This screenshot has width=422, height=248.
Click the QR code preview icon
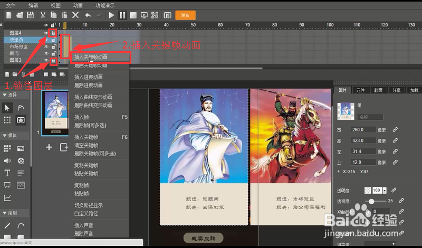155,15
